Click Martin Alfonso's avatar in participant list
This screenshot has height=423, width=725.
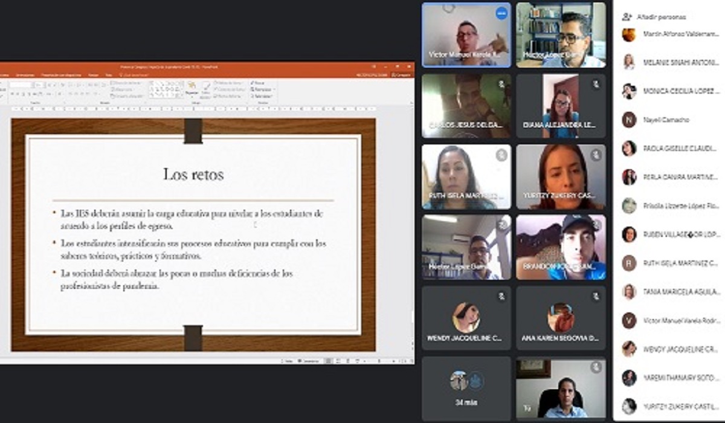(x=629, y=34)
